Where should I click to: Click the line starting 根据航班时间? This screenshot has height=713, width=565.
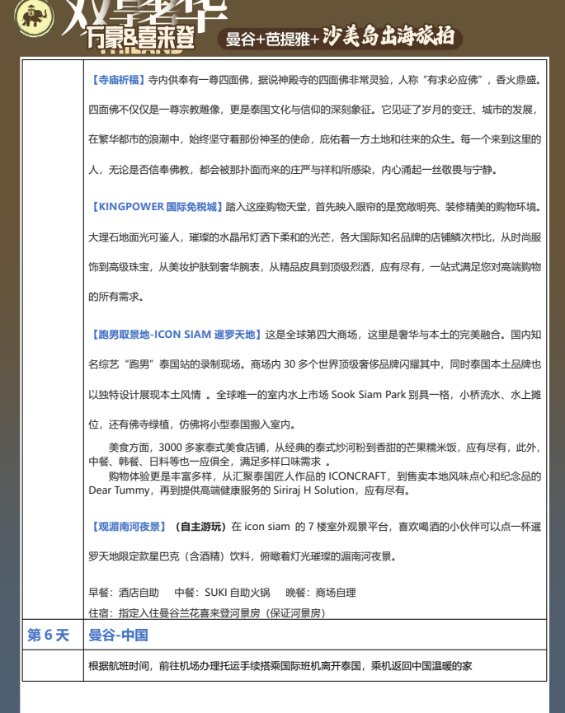pyautogui.click(x=280, y=666)
